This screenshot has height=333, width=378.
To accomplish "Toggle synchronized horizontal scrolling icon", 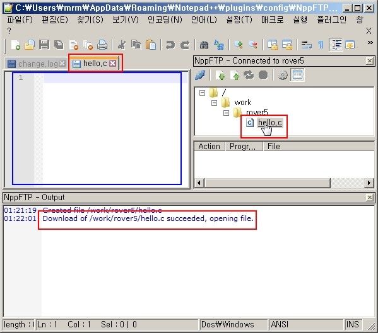I will click(x=287, y=45).
